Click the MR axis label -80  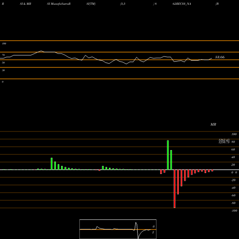[233, 203]
